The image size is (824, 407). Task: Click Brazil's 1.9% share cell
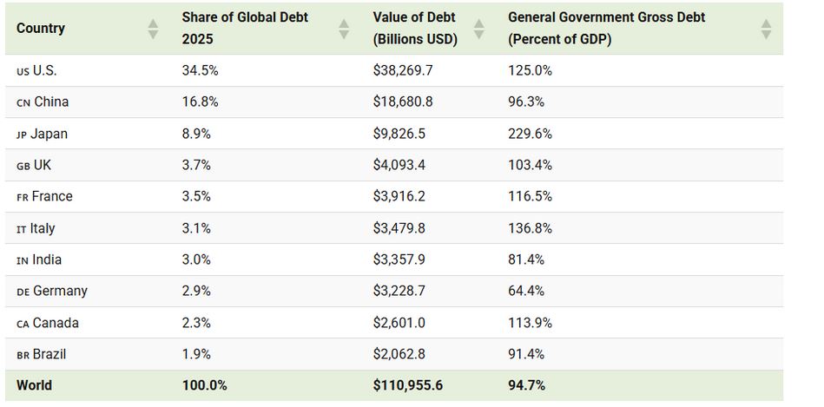pyautogui.click(x=196, y=354)
